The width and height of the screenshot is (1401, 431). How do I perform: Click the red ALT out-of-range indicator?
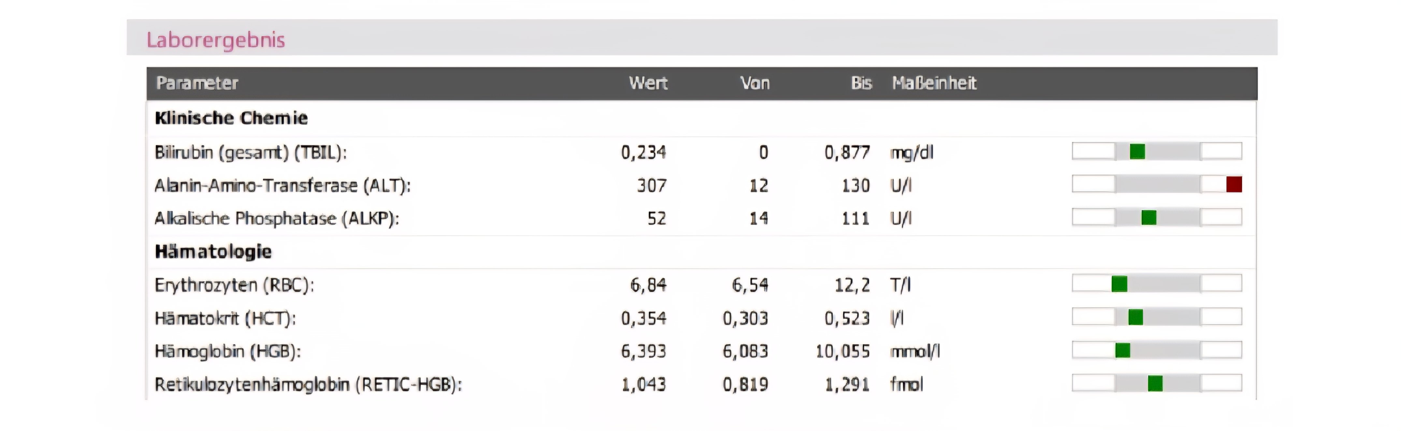coord(1234,184)
